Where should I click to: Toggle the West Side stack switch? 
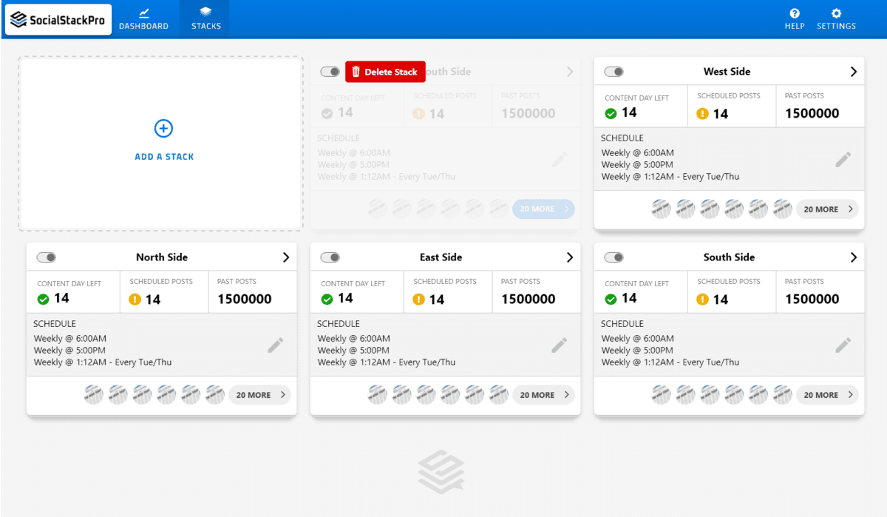[614, 72]
